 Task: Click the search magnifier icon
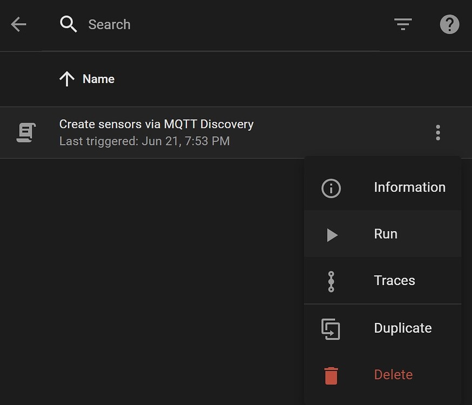[68, 24]
